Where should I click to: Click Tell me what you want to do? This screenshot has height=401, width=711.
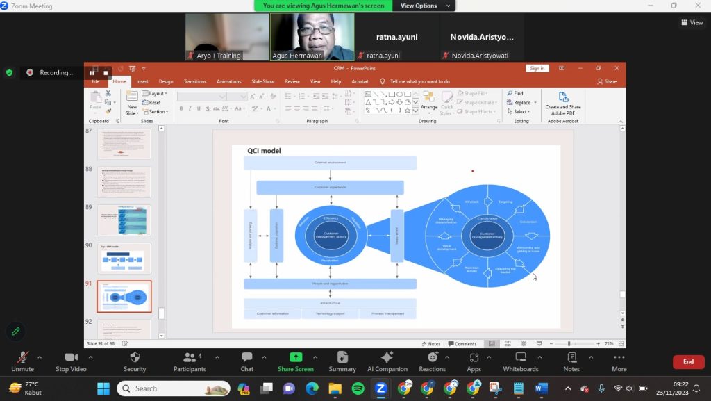420,81
